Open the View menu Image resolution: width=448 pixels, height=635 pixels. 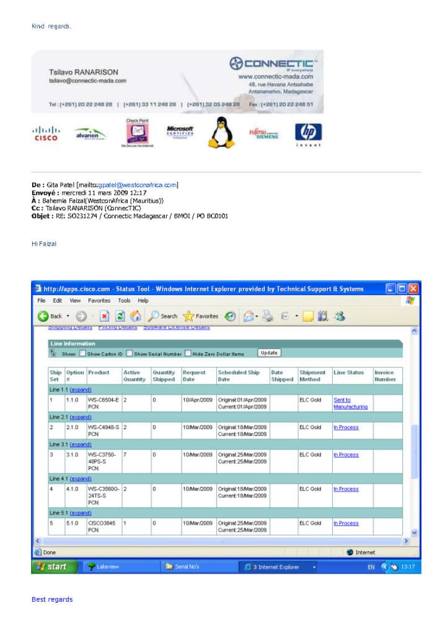click(x=75, y=301)
